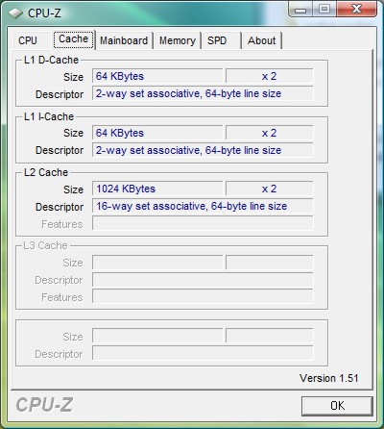The image size is (384, 429).
Task: Click the L1 I-Cache x 2 multiplier field
Action: [269, 133]
